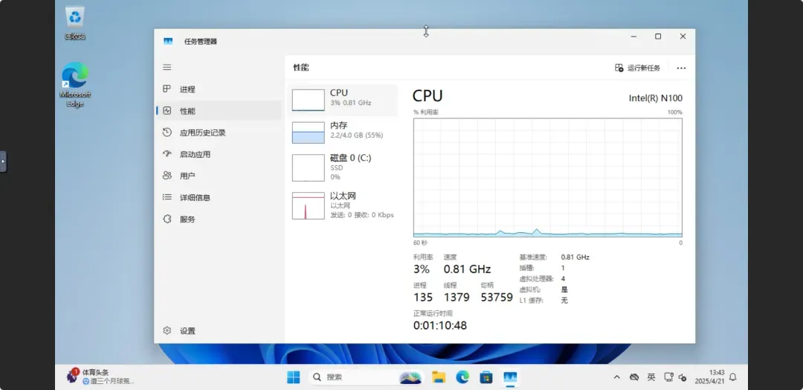Image resolution: width=803 pixels, height=390 pixels.
Task: Switch to the 进程 page
Action: (x=219, y=89)
